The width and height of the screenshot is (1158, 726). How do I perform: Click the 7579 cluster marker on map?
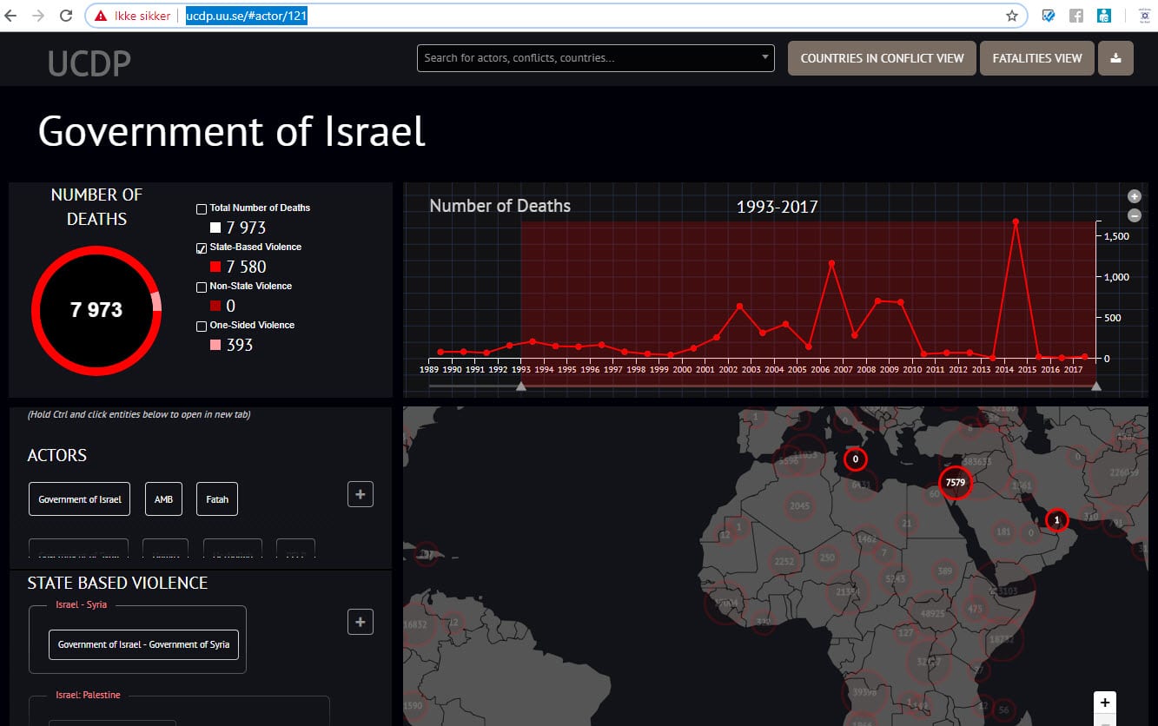point(955,482)
